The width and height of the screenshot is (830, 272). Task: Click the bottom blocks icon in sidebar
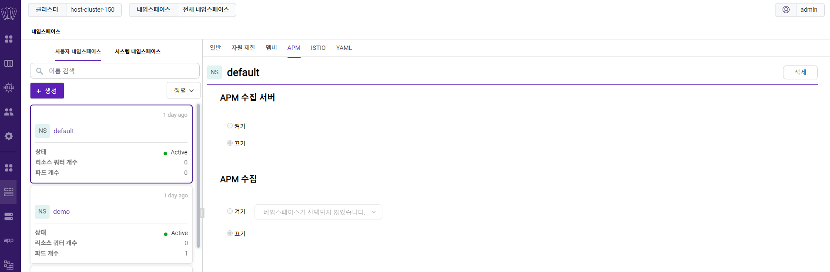click(9, 265)
